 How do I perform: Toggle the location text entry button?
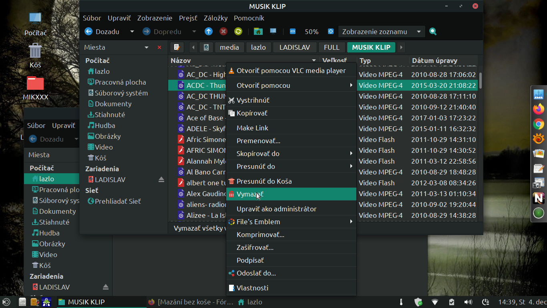pyautogui.click(x=177, y=47)
